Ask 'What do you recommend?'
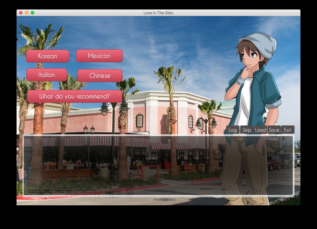 (74, 96)
